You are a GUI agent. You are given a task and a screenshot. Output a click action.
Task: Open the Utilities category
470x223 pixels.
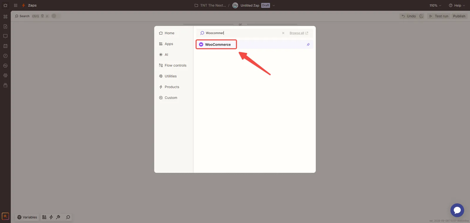(x=170, y=76)
